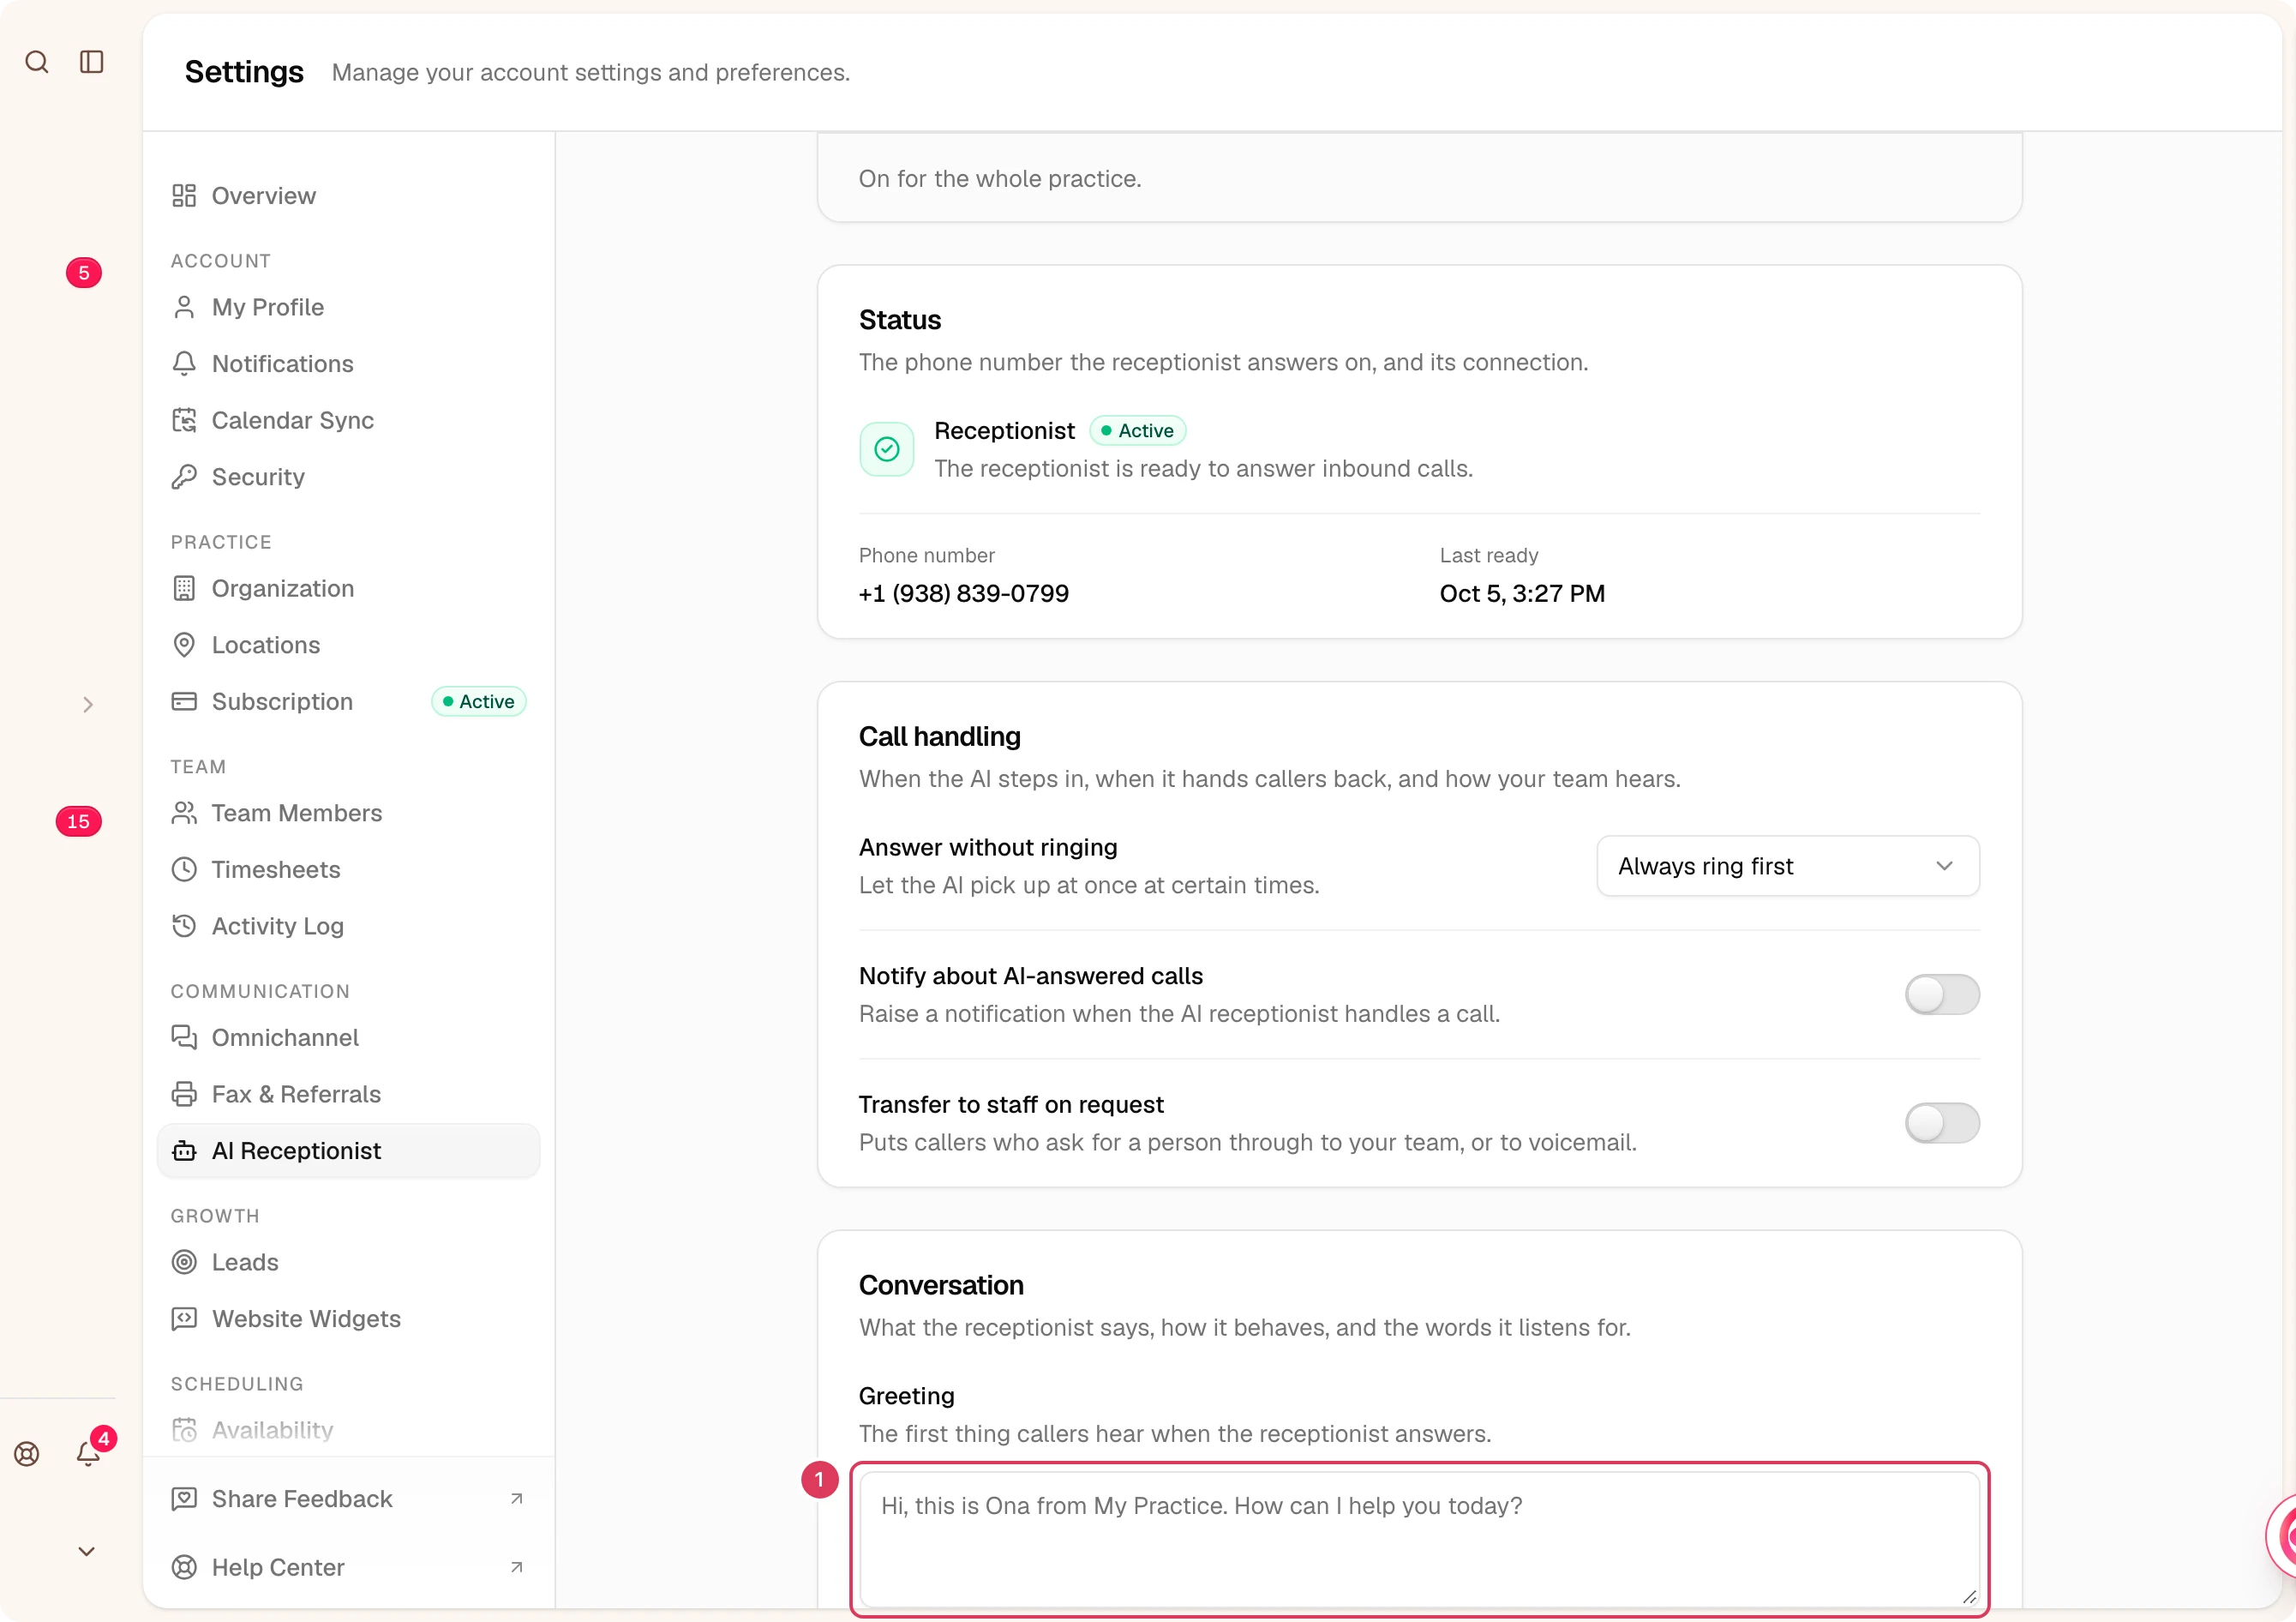Click the green Receptionist check status icon
Viewport: 2296px width, 1622px height.
click(887, 449)
